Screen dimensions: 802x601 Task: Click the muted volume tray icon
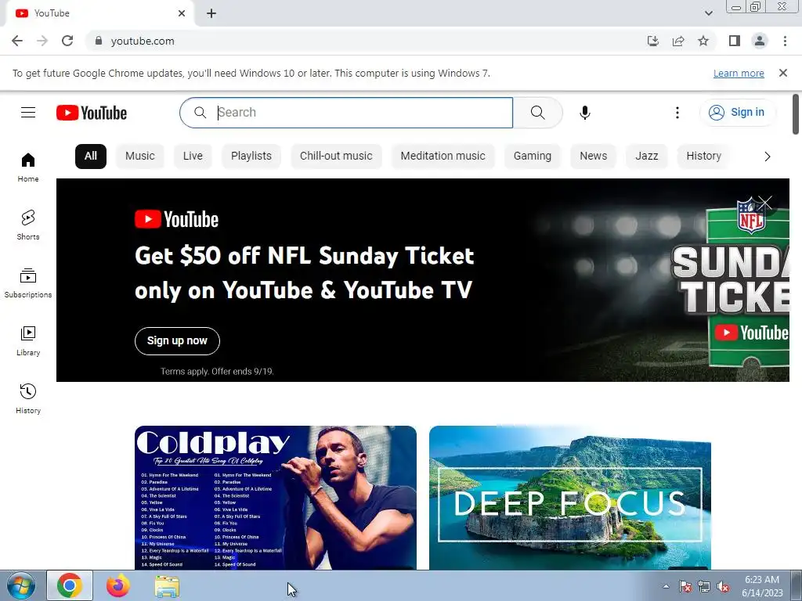(723, 587)
